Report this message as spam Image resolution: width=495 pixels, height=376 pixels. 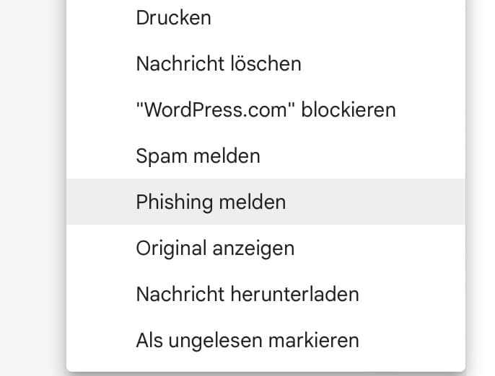(198, 156)
